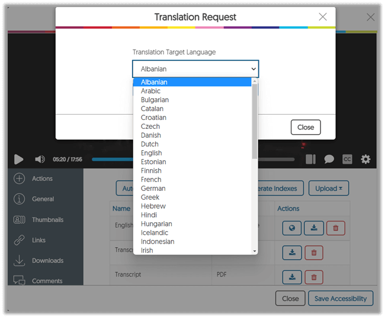This screenshot has height=318, width=385.
Task: Pick Hungarian from the dropdown options
Action: pos(156,224)
